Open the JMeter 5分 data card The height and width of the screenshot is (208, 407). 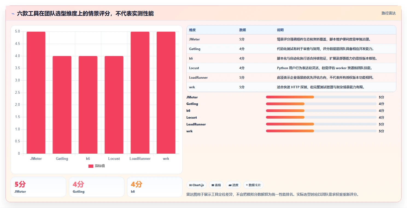pos(38,187)
